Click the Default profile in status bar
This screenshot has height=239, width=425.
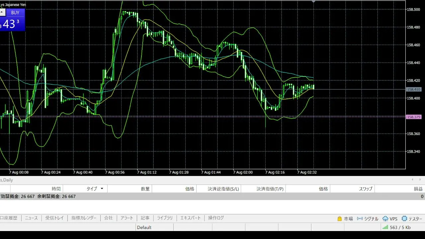pyautogui.click(x=144, y=227)
